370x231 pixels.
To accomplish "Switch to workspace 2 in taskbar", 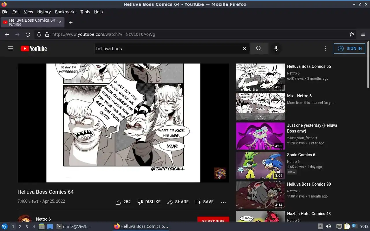I will pyautogui.click(x=20, y=227).
